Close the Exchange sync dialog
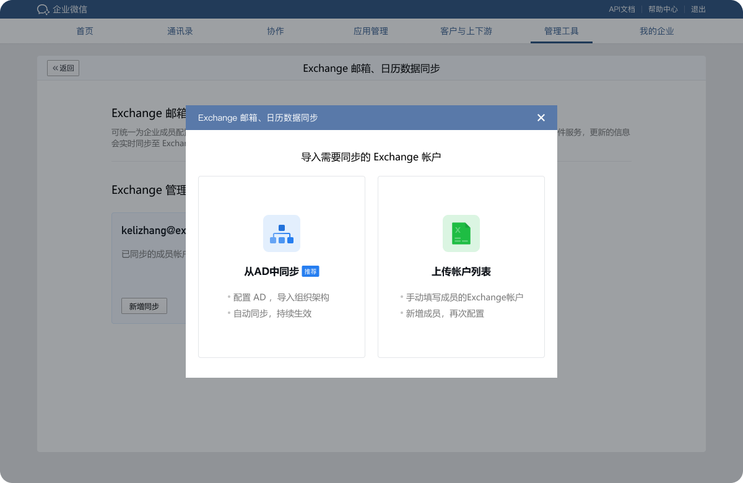The width and height of the screenshot is (743, 483). [541, 118]
